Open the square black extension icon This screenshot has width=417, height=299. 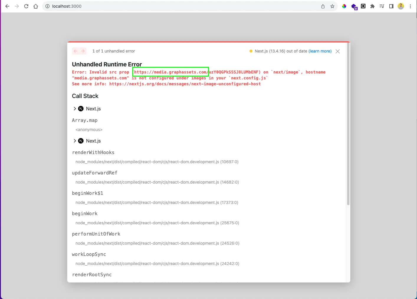pos(363,6)
